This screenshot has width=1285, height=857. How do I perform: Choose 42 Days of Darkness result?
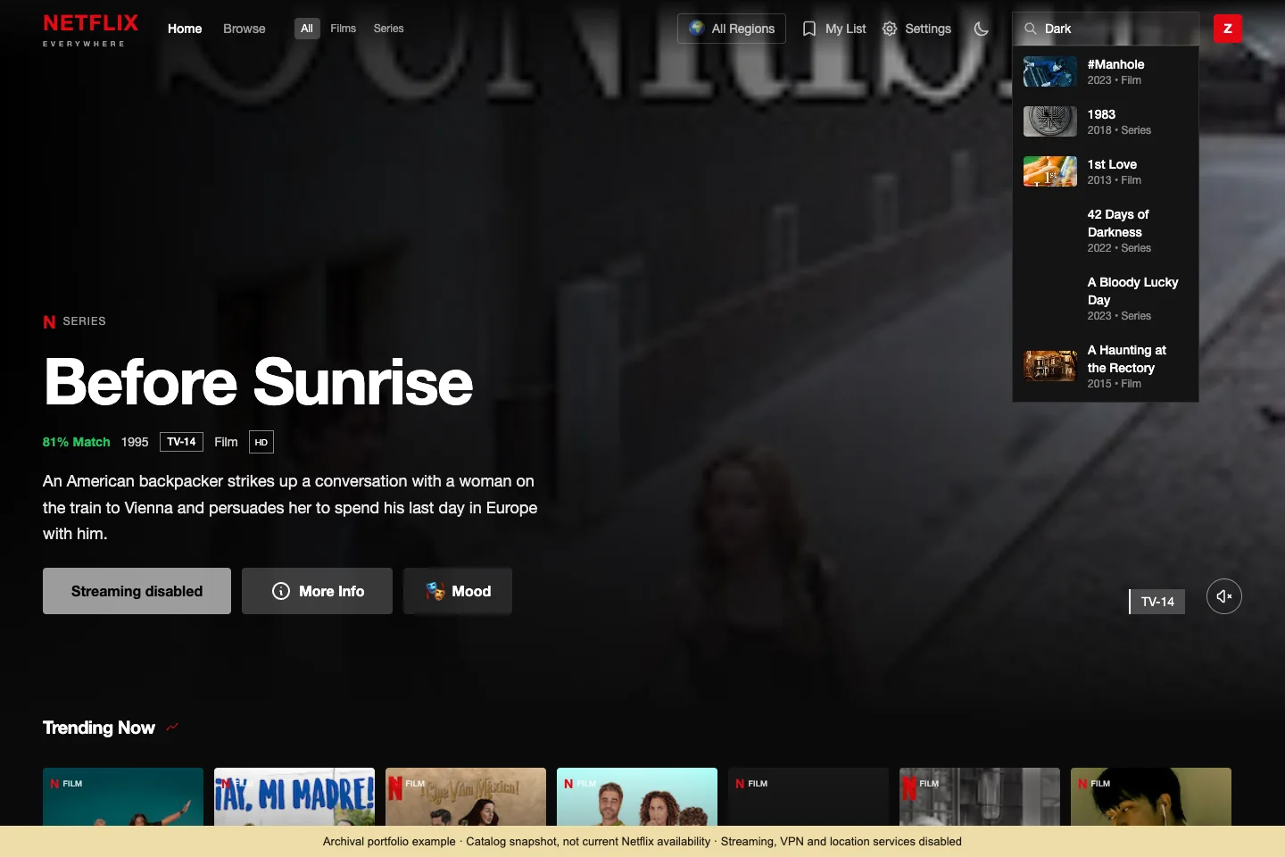coord(1106,230)
